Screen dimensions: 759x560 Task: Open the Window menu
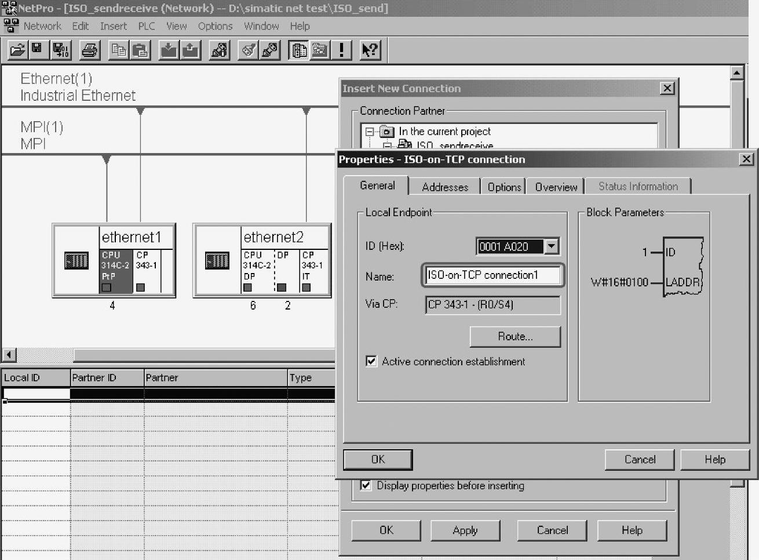tap(261, 26)
